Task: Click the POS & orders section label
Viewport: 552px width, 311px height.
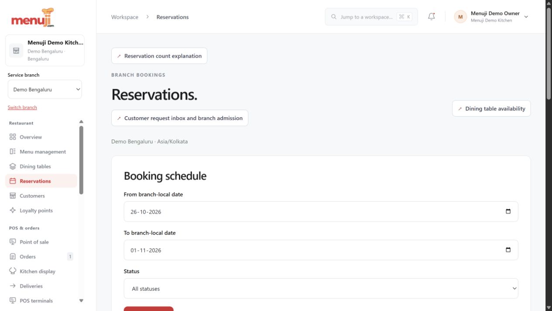Action: 24,228
